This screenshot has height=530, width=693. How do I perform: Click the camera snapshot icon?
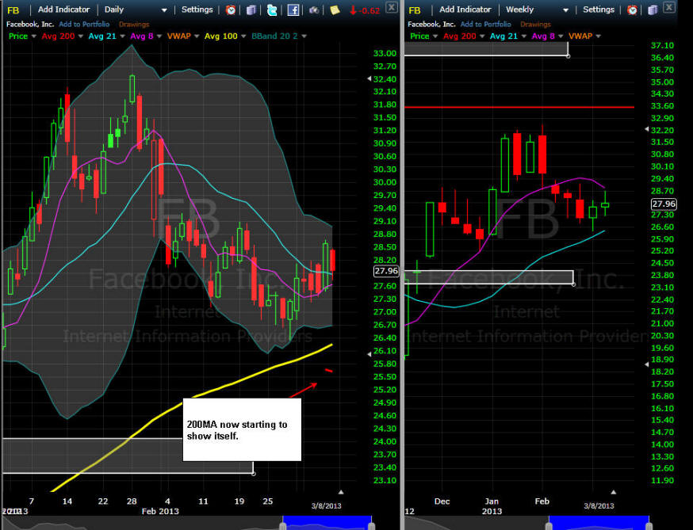314,10
